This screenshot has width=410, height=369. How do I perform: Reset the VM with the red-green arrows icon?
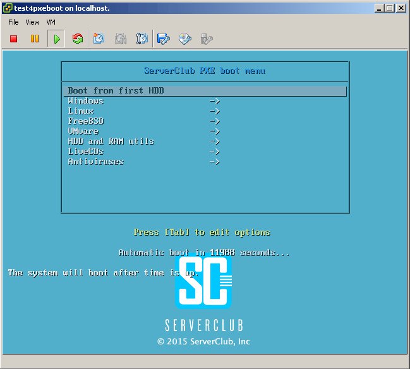click(78, 39)
